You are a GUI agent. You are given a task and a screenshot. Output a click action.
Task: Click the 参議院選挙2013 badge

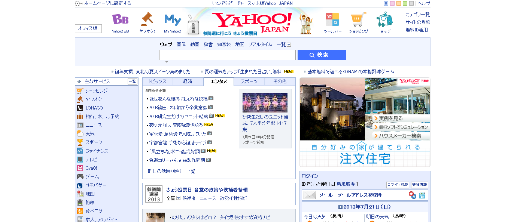point(154,194)
